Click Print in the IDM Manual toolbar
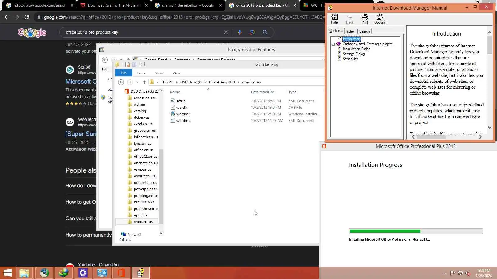Viewport: 497px width, 279px height. point(365,19)
